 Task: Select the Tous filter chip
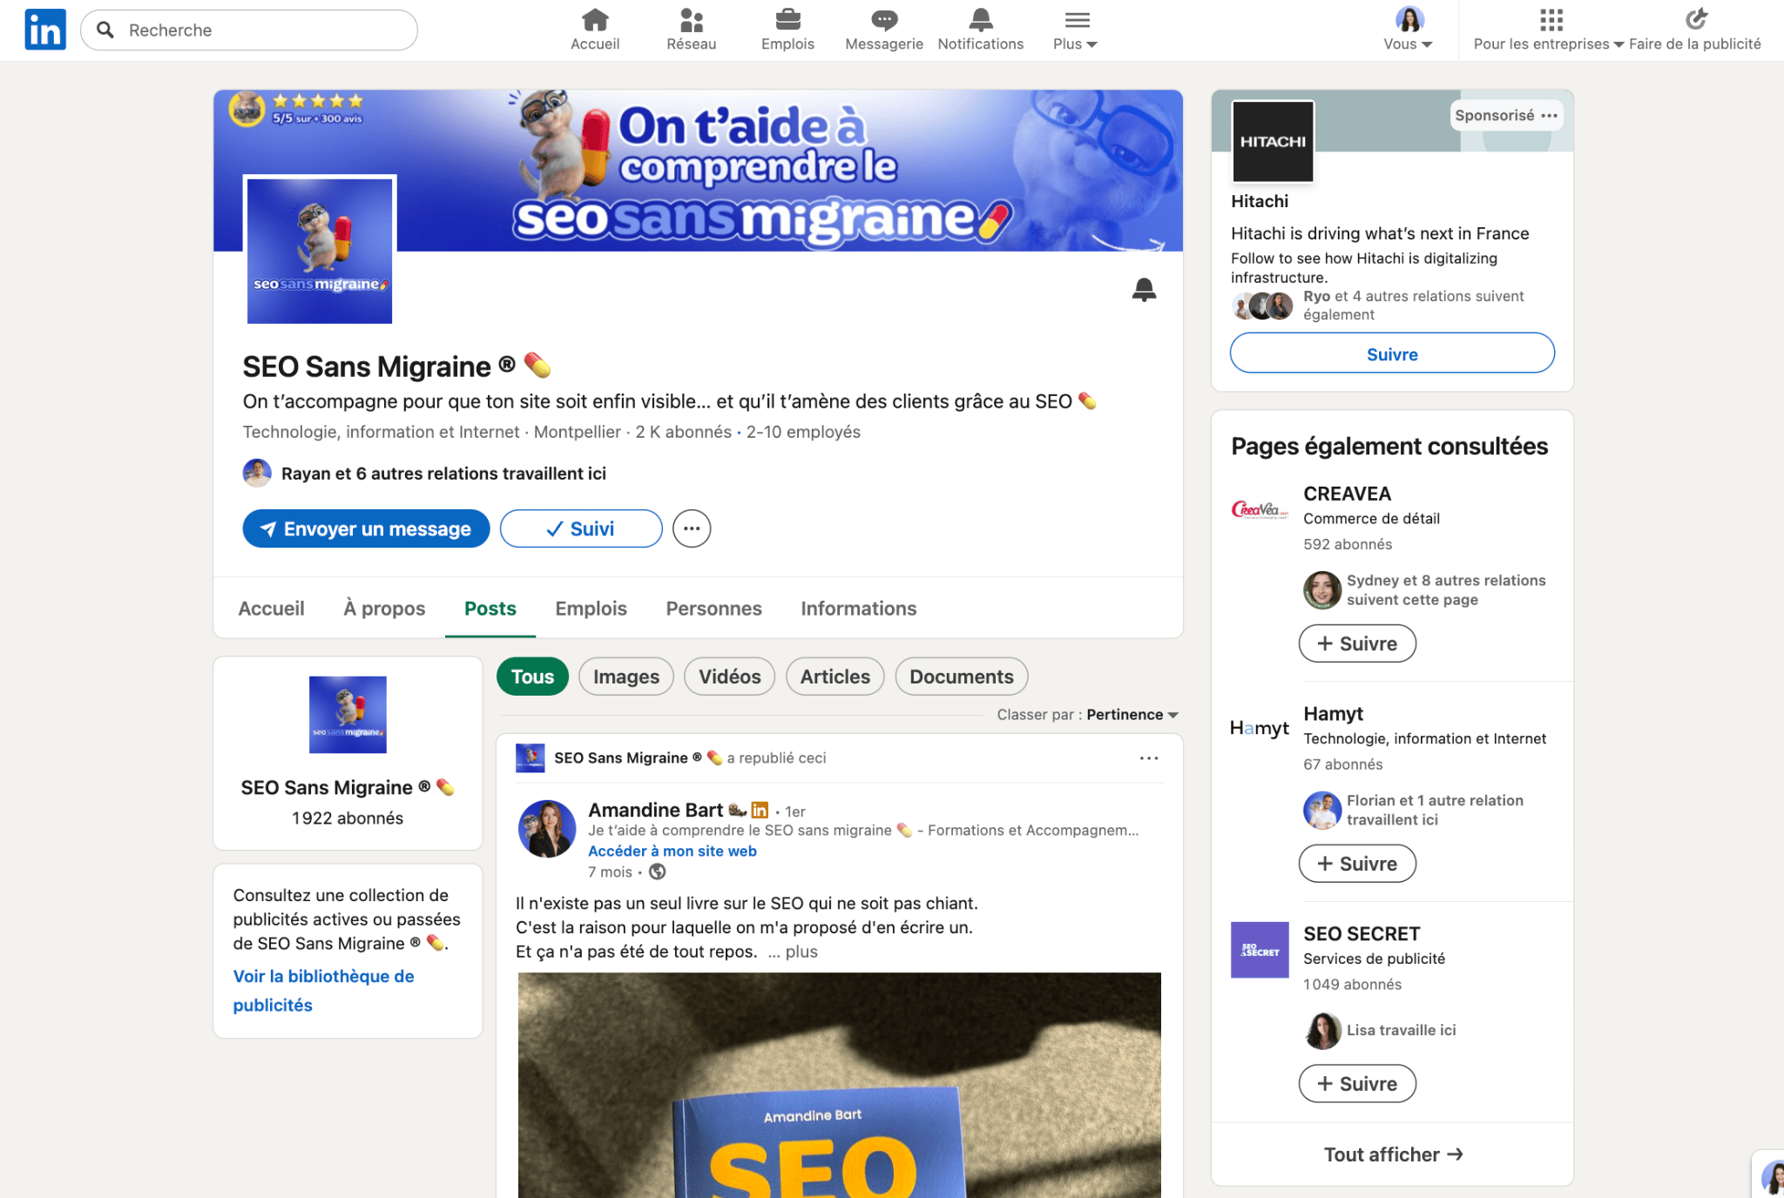tap(532, 676)
